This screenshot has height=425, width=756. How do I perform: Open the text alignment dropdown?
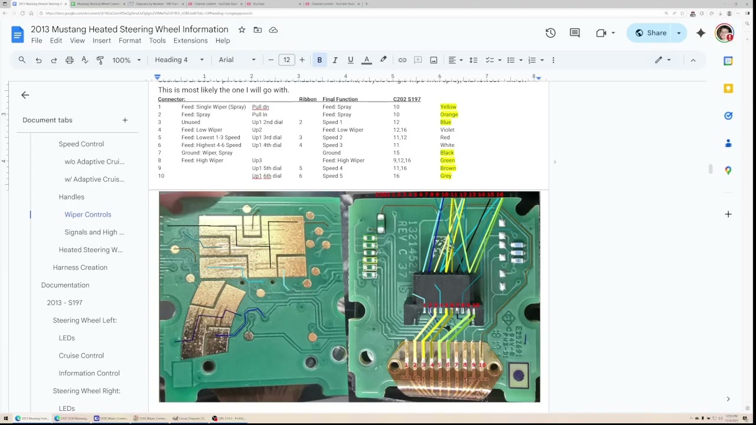(x=455, y=60)
